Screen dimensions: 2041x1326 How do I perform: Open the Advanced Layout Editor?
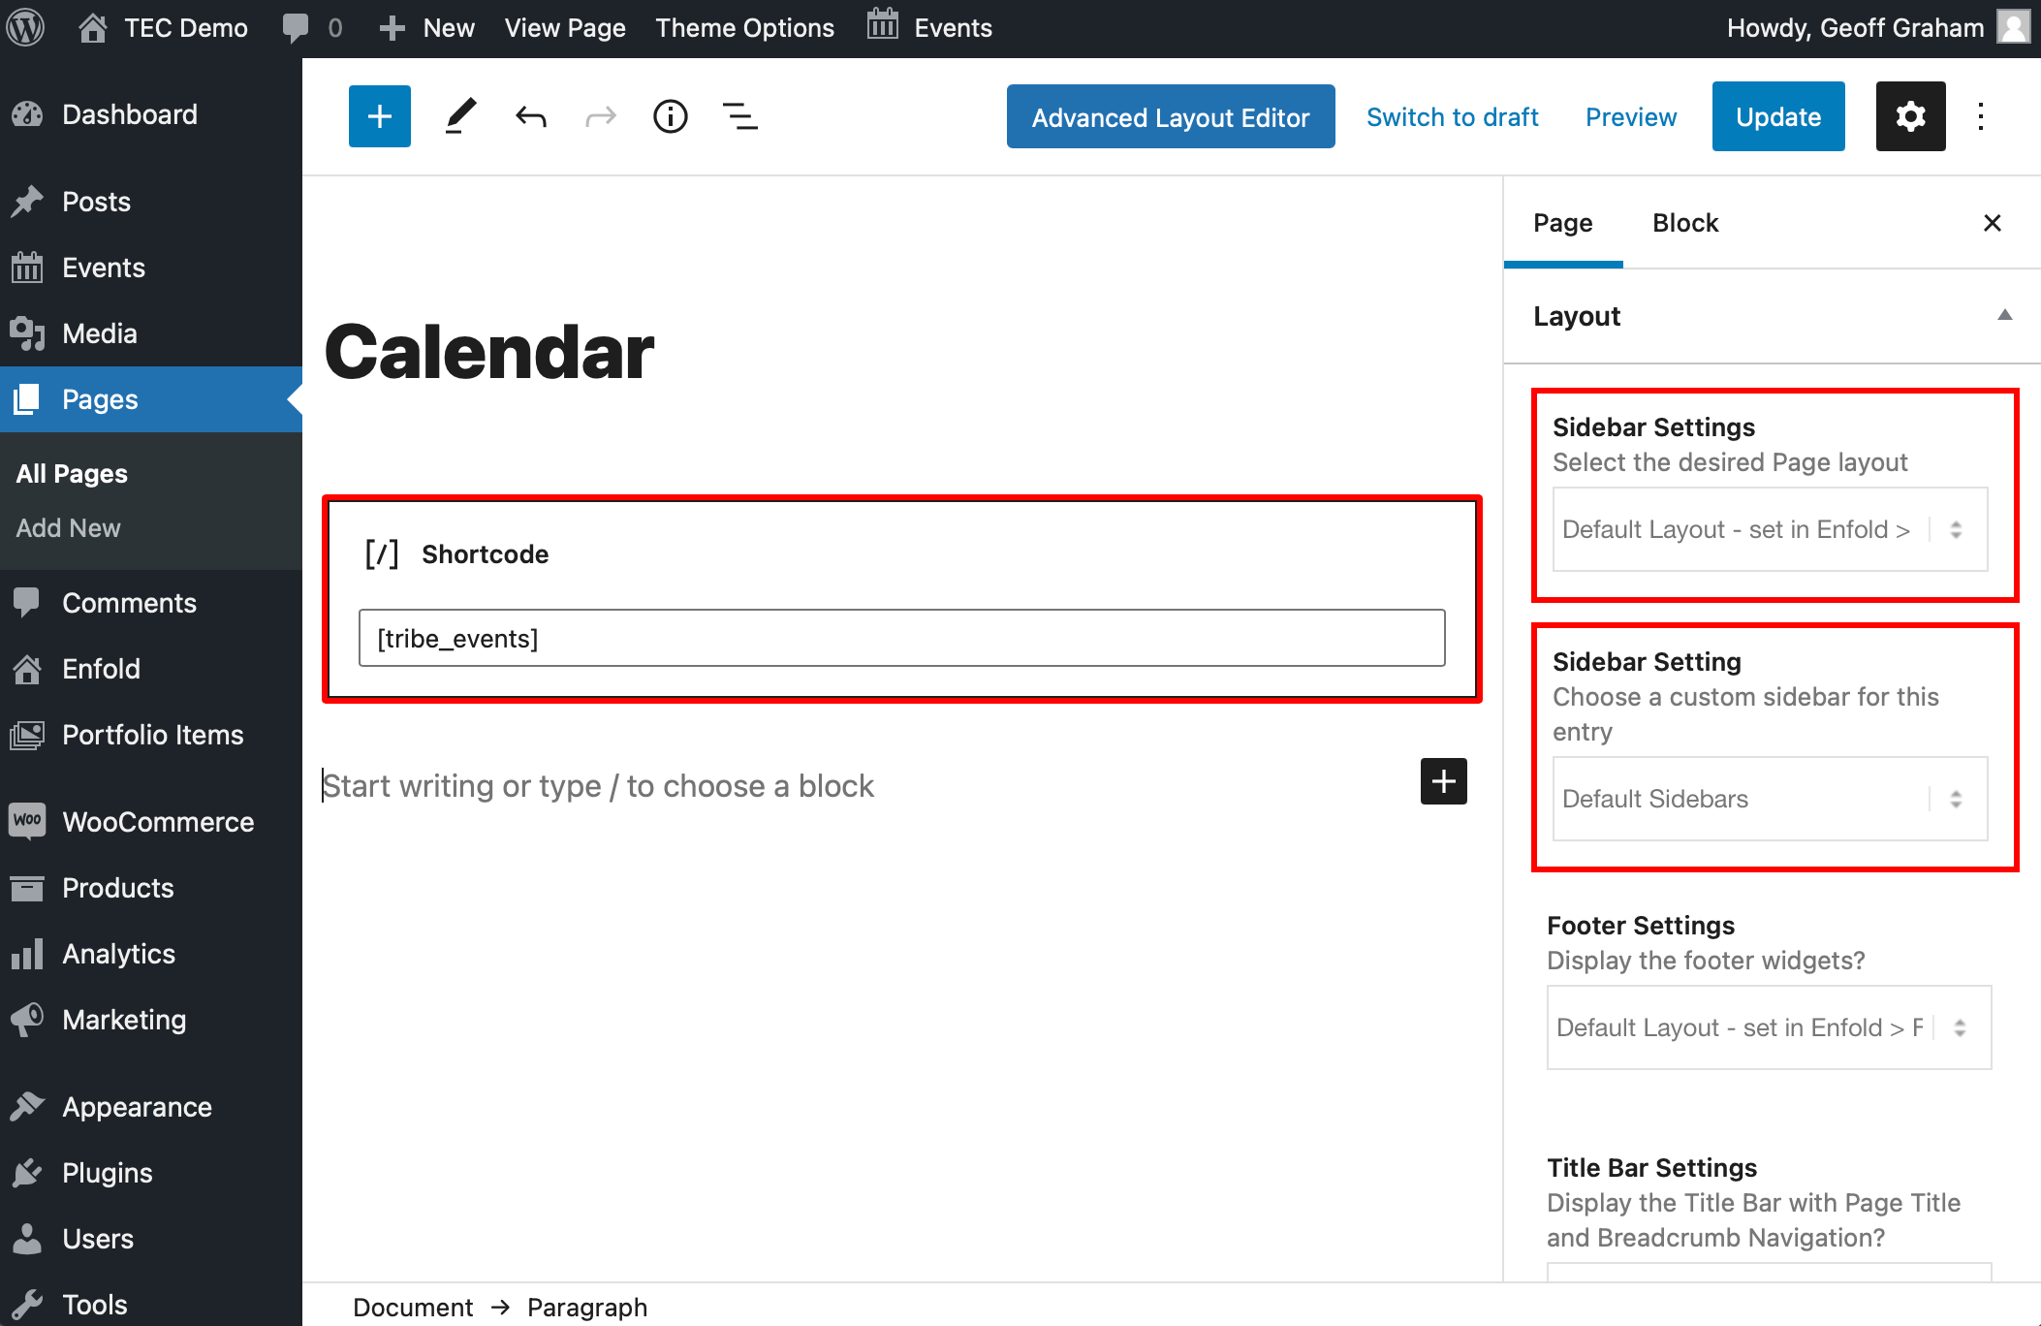(x=1169, y=116)
